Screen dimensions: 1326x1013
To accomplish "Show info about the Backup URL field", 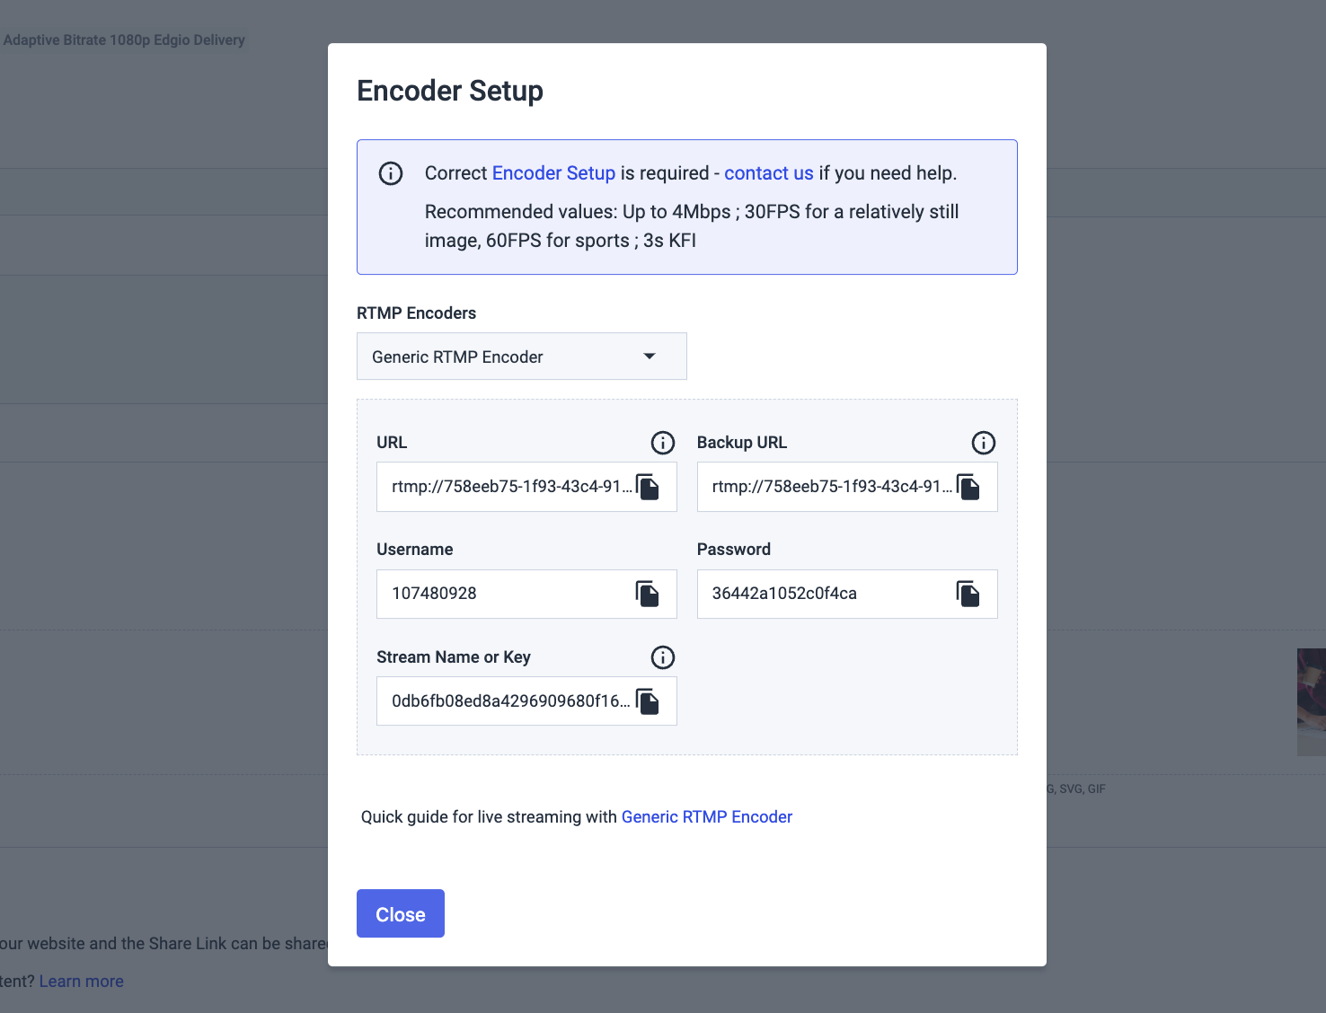I will click(x=984, y=443).
